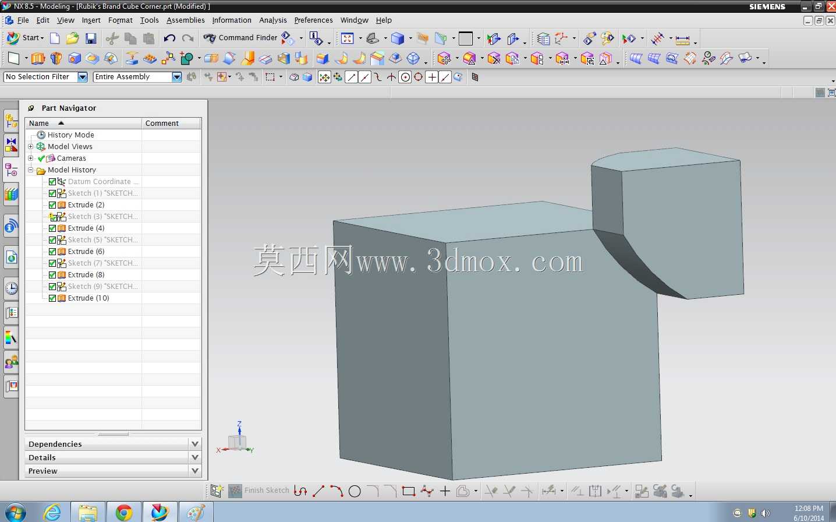Select the Profile sketch curve tool
Image resolution: width=836 pixels, height=522 pixels.
(x=300, y=491)
